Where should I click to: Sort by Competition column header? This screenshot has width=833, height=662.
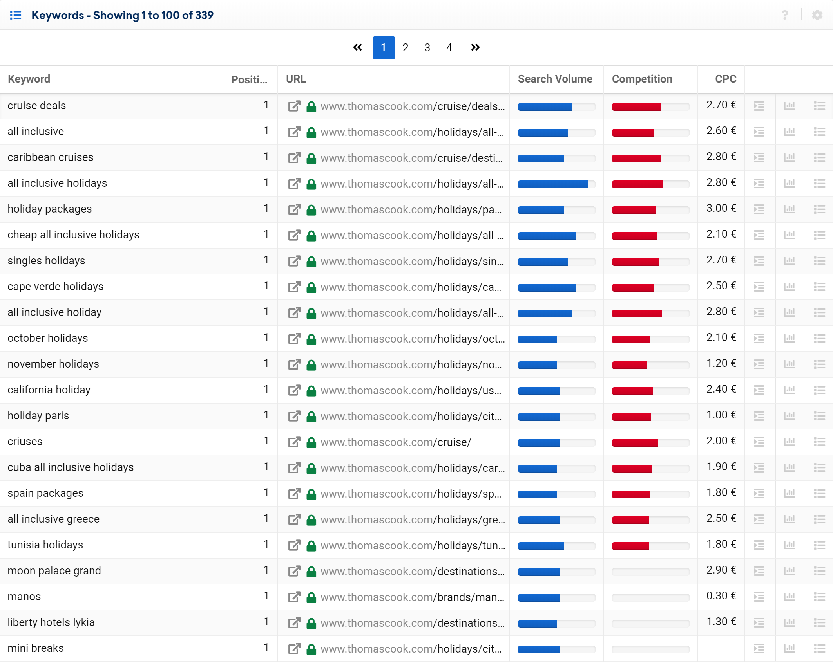[642, 79]
